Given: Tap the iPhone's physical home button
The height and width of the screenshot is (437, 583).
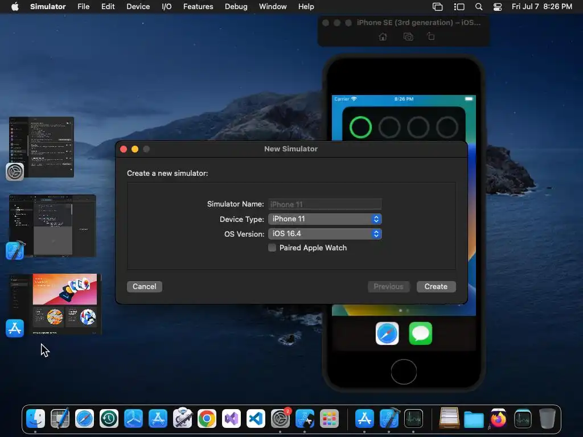Looking at the screenshot, I should [404, 372].
